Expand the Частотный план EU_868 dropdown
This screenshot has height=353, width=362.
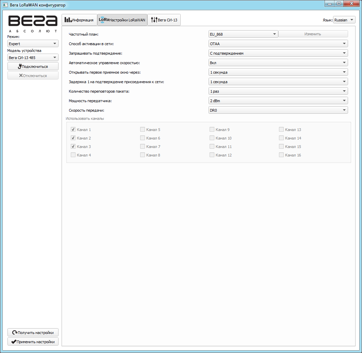(x=243, y=34)
